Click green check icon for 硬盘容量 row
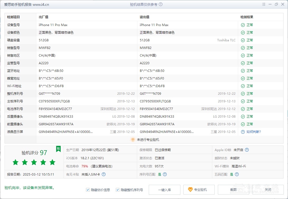Screen dimensions: 288x199 tap(243, 40)
